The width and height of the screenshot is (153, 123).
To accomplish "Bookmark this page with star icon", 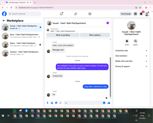I will coord(140,8).
